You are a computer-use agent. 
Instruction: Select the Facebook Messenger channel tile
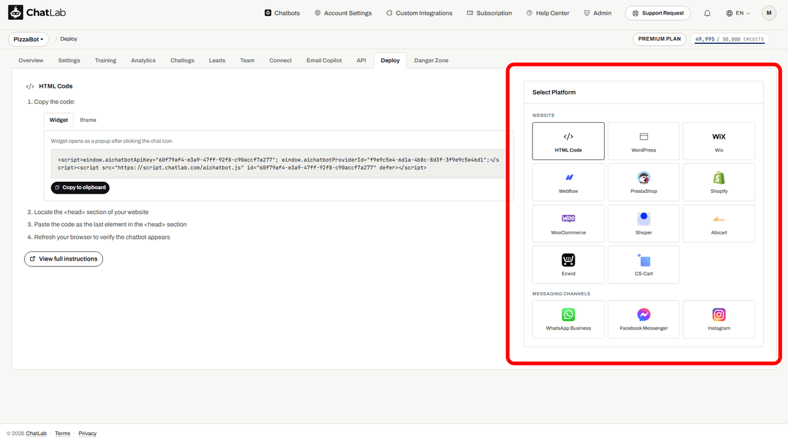click(644, 319)
